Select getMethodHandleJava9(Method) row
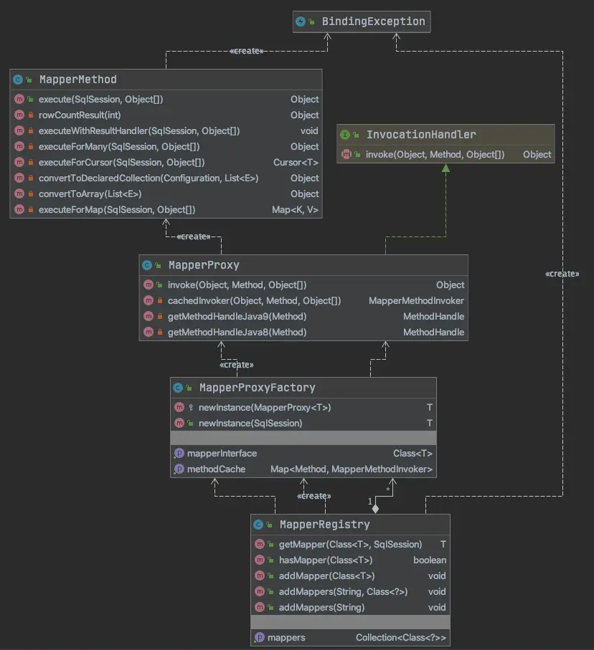The height and width of the screenshot is (650, 594). [x=303, y=317]
